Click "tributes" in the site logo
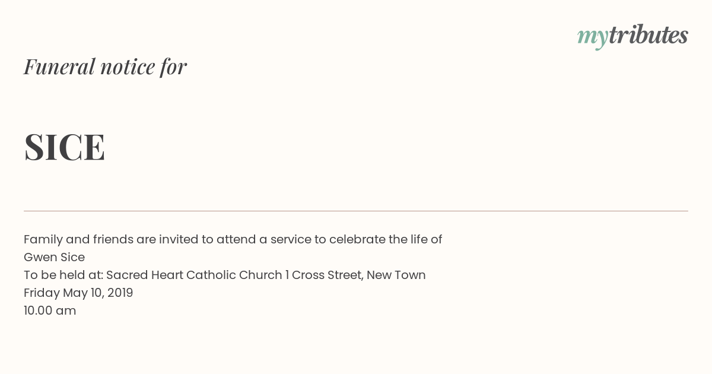 (649, 35)
